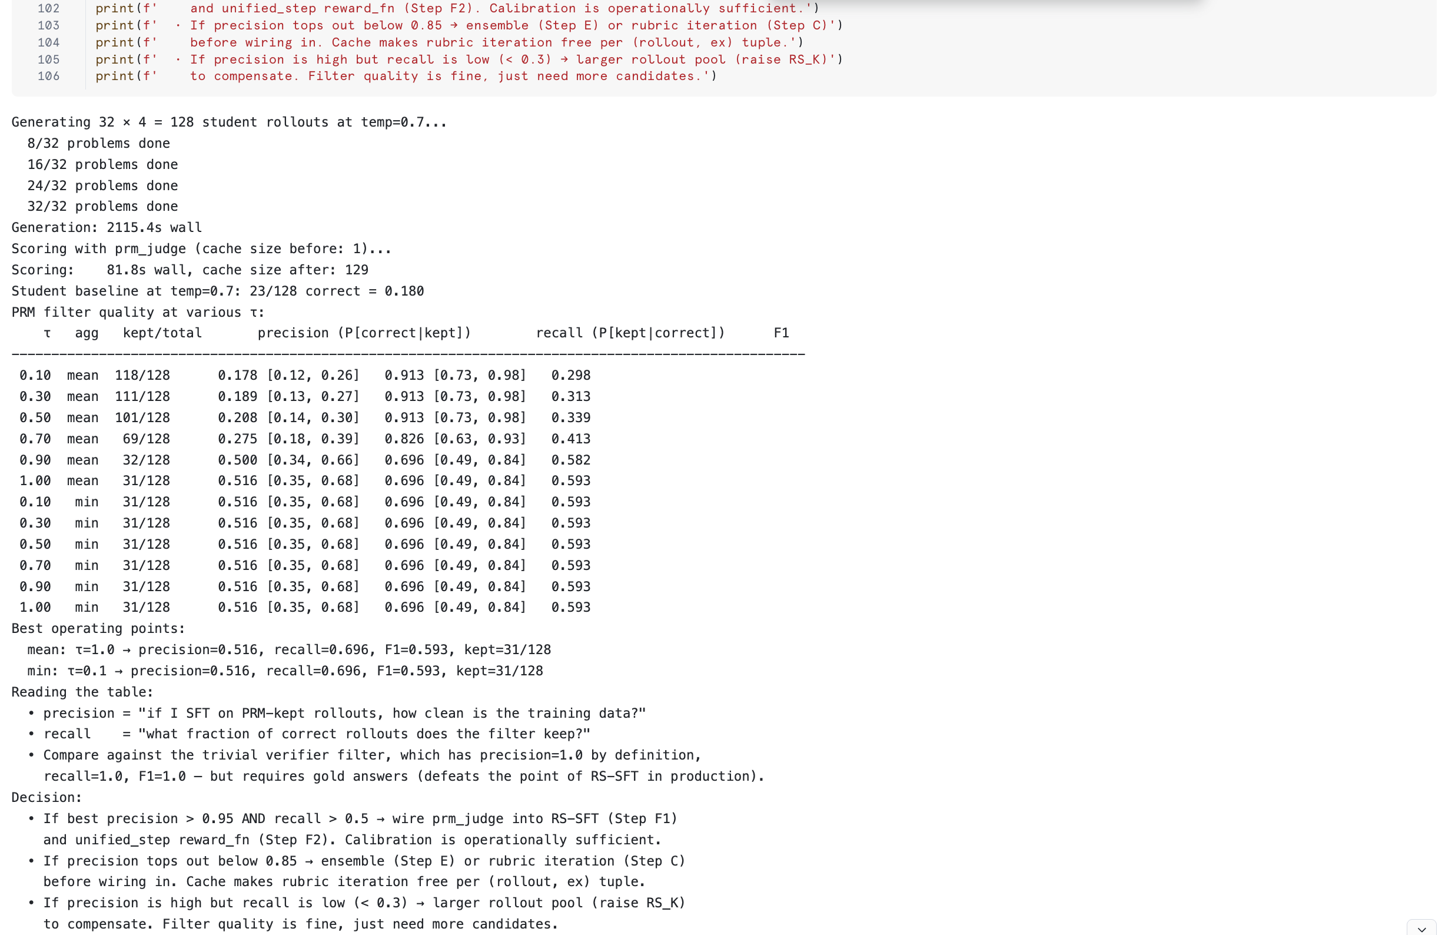Click the '101/128' kept/total cell
The height and width of the screenshot is (935, 1445).
pos(142,418)
